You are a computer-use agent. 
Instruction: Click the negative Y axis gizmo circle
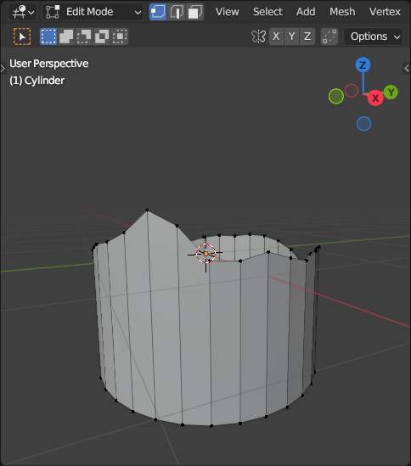click(x=336, y=96)
